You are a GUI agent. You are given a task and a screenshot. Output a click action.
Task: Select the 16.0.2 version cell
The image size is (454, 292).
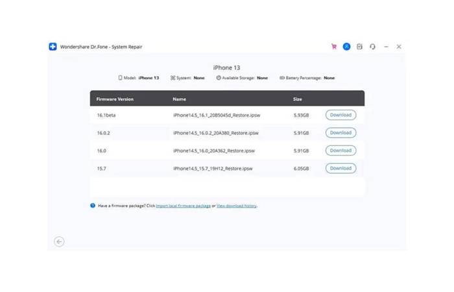[103, 133]
